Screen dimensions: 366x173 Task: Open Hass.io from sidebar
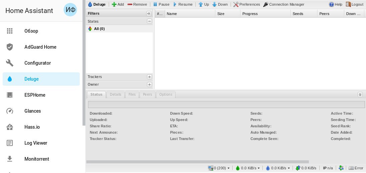pos(41,127)
